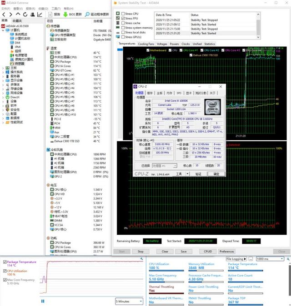Go up one level in AIDA64 toolbar
The image size is (291, 306).
[18, 14]
